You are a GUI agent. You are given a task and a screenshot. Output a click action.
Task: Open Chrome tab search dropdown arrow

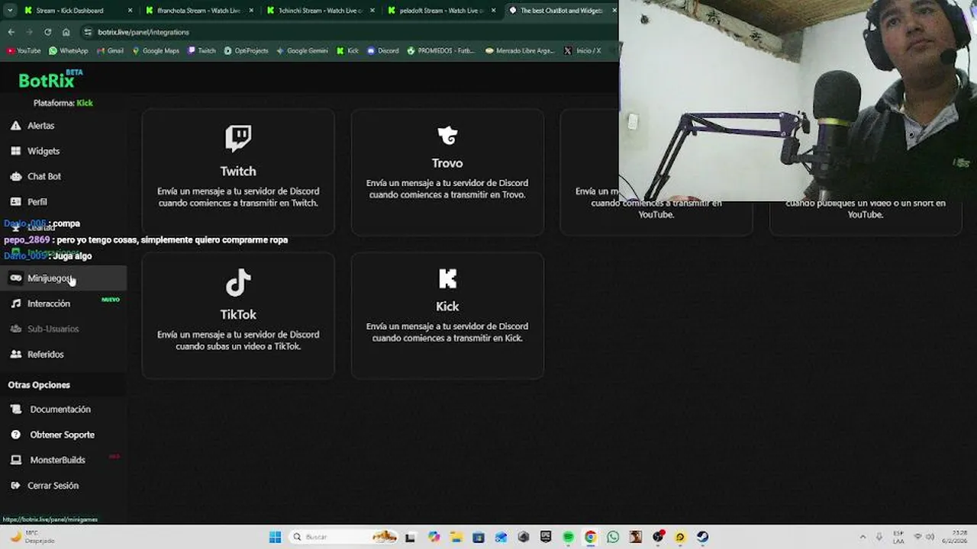[10, 11]
